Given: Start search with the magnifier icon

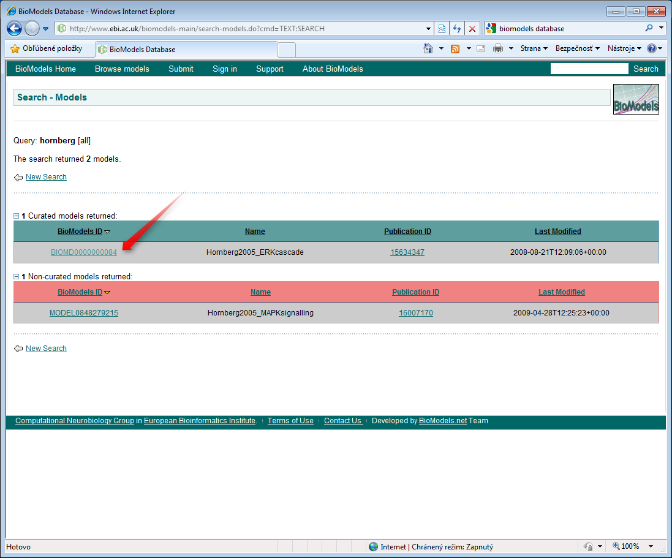Looking at the screenshot, I should pos(649,28).
